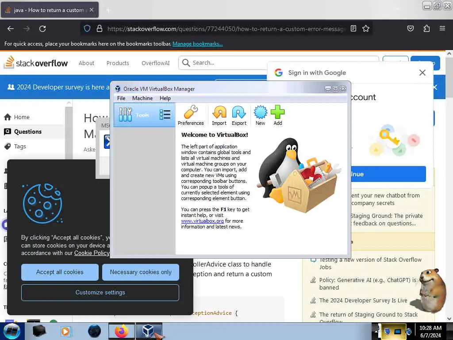453x340 pixels.
Task: Open 'Testing a new version of Stack Overflow Jobs'
Action: coord(370,263)
